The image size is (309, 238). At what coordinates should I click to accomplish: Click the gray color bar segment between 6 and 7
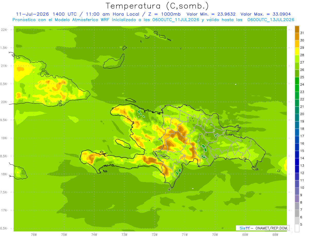(x=297, y=213)
